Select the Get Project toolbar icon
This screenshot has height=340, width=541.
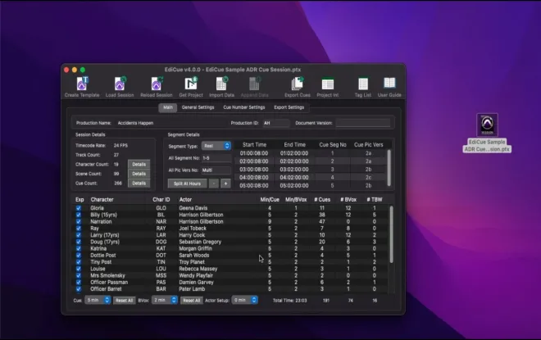pos(191,87)
